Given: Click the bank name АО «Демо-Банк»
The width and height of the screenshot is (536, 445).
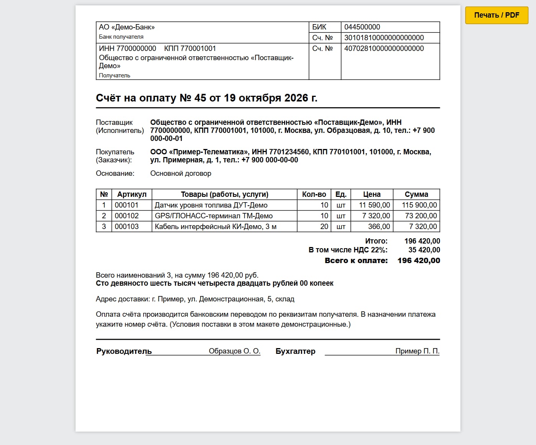Looking at the screenshot, I should pos(127,27).
